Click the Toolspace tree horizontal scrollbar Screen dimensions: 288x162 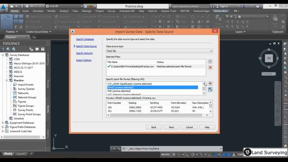(22, 137)
